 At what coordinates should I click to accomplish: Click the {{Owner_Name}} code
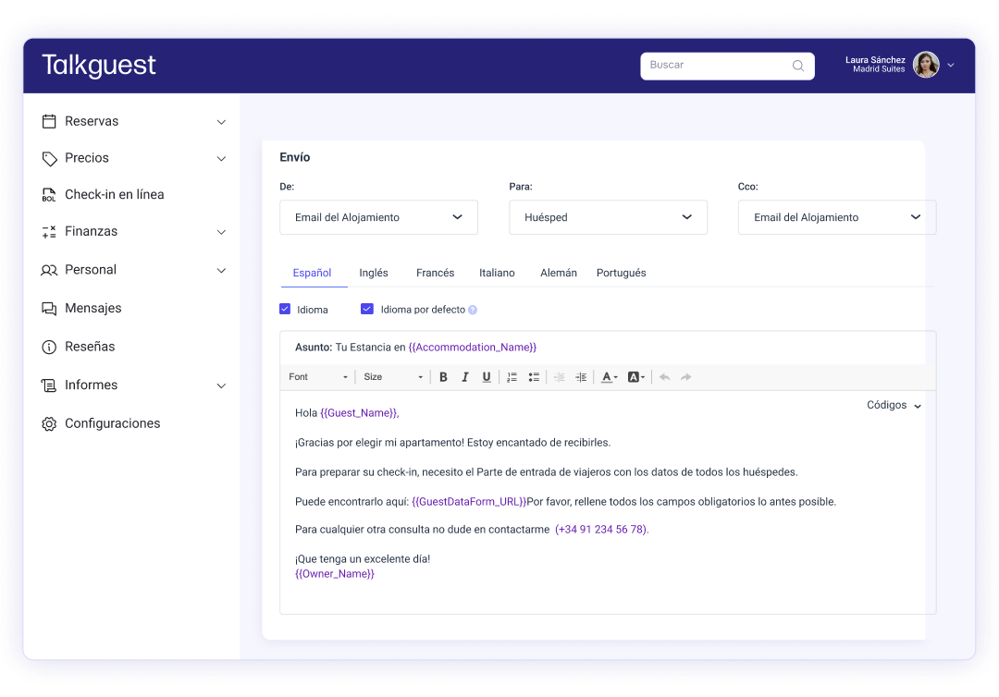(335, 573)
